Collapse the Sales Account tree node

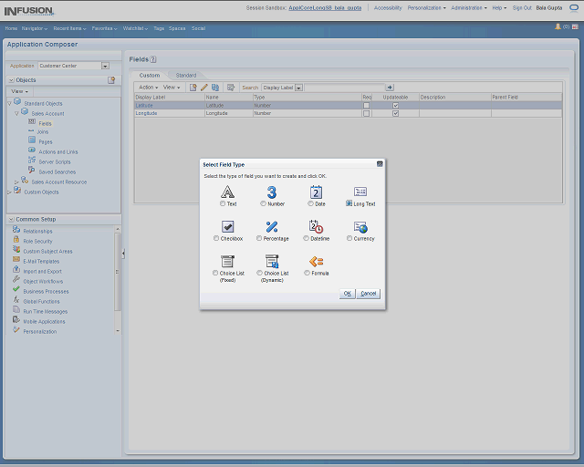coord(16,113)
